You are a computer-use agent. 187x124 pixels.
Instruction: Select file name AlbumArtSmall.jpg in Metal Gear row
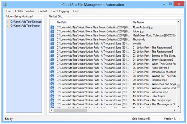[142, 27]
